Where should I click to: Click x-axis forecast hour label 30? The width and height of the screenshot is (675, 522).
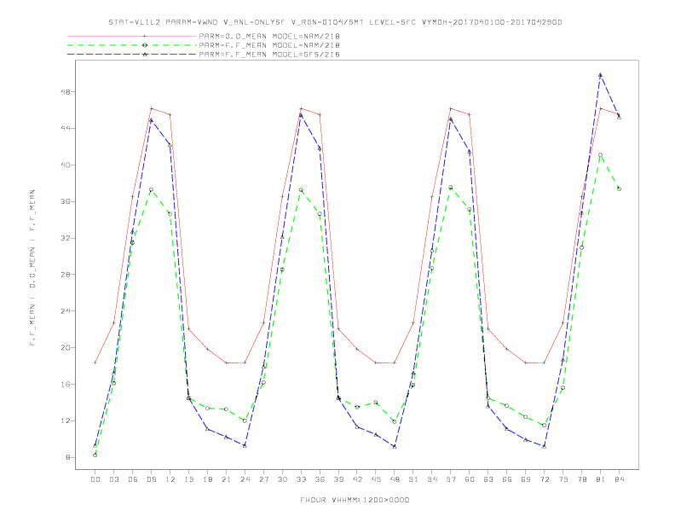point(282,479)
